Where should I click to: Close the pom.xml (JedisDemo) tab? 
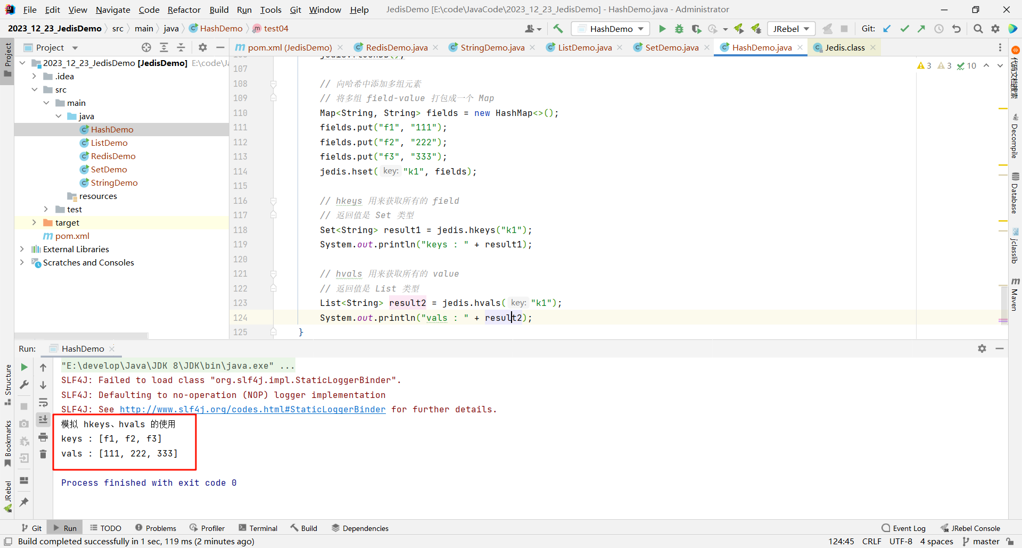(x=340, y=47)
